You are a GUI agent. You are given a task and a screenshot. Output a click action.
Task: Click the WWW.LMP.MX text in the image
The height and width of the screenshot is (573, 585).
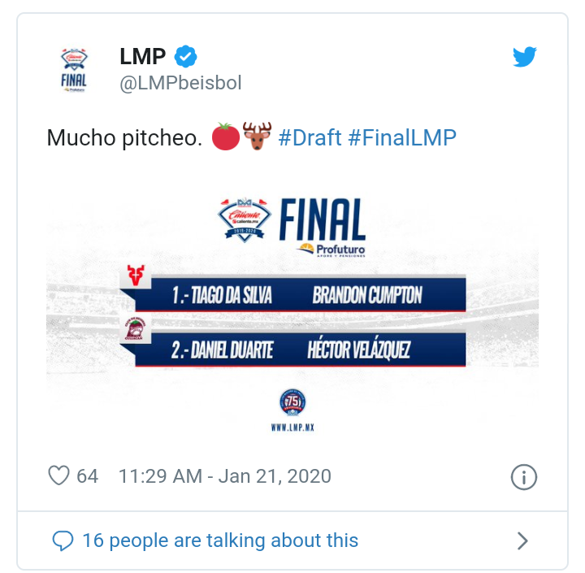[x=292, y=426]
